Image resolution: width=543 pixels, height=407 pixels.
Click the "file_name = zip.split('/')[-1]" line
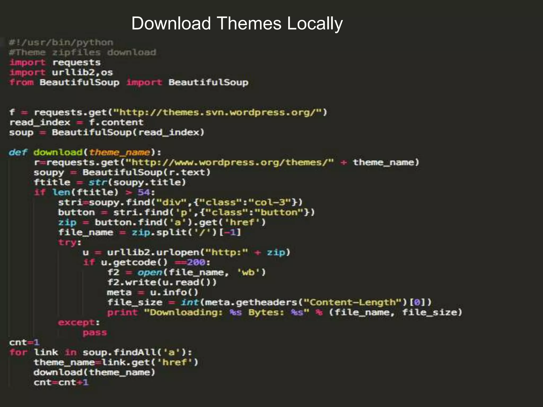click(x=150, y=232)
